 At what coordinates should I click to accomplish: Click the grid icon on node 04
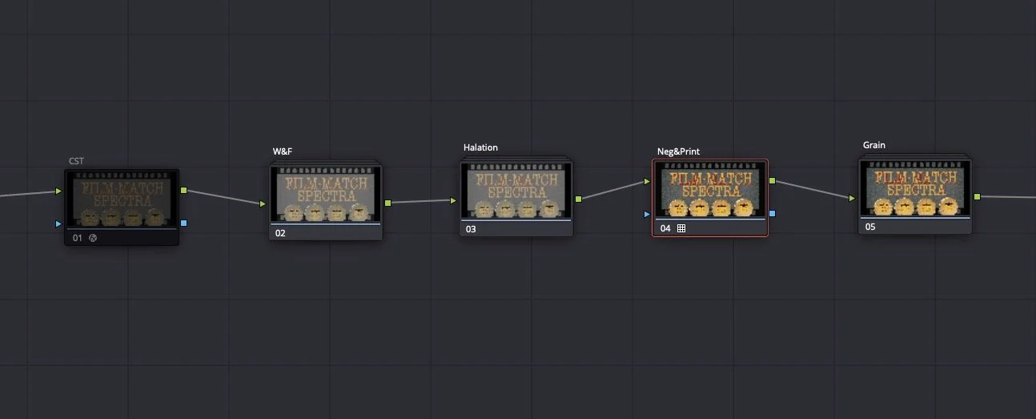pyautogui.click(x=681, y=228)
